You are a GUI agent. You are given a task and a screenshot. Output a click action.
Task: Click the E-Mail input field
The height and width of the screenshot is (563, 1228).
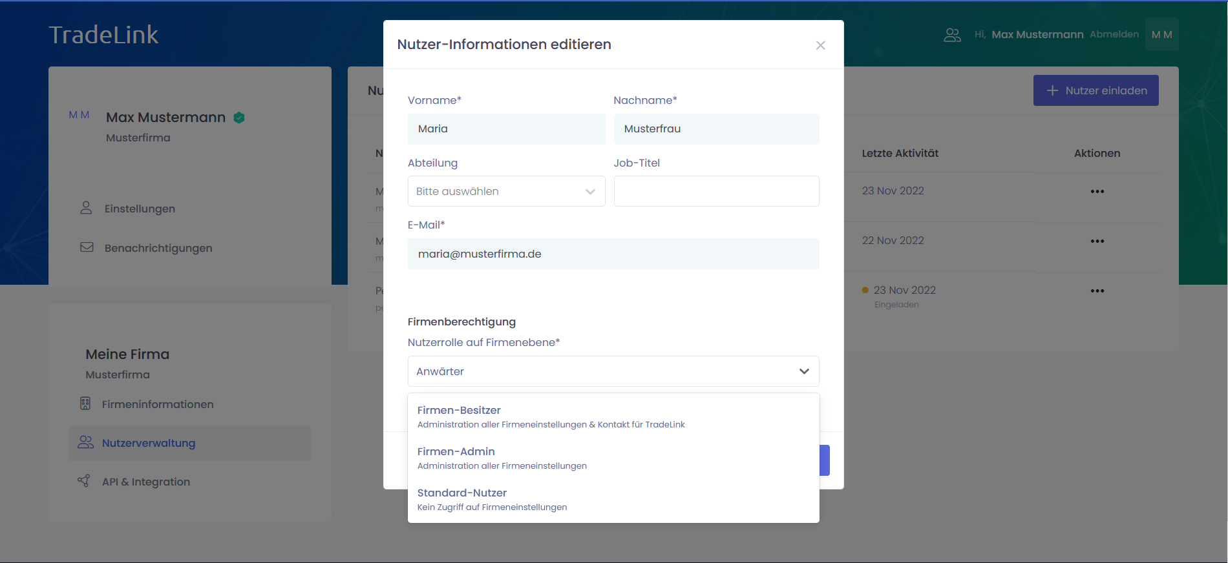click(x=613, y=254)
